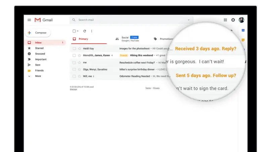Open 'Reschedule coffee next Friday?' email
This screenshot has width=272, height=152.
tap(137, 62)
